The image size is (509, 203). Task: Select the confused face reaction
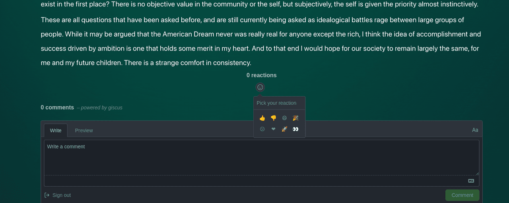(x=262, y=129)
